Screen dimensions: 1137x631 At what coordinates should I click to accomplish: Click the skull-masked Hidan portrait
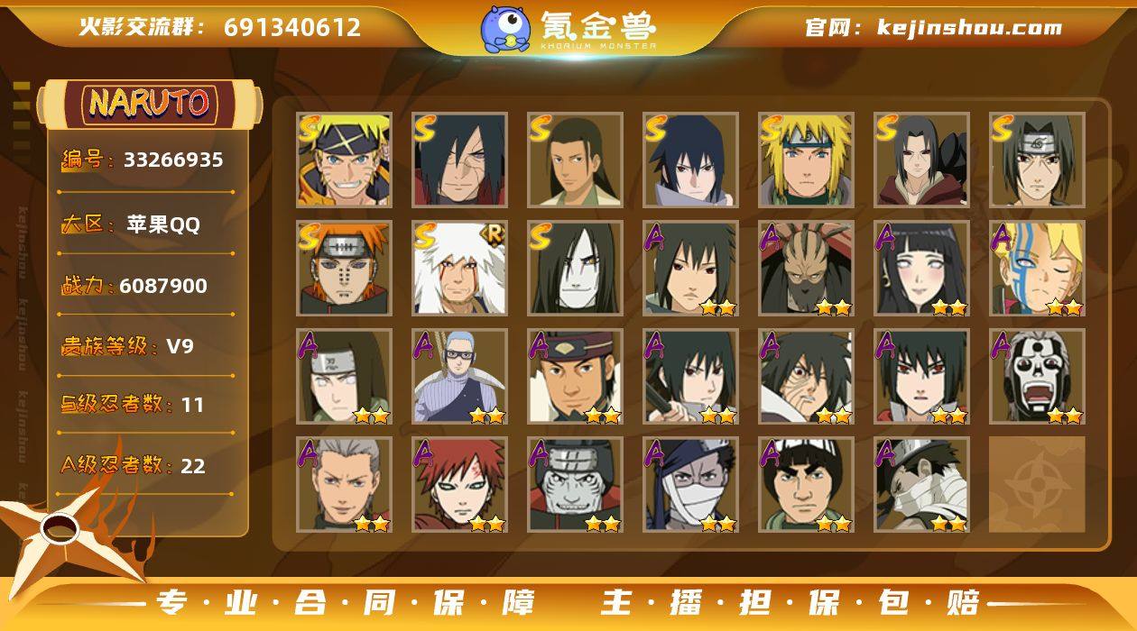1037,376
